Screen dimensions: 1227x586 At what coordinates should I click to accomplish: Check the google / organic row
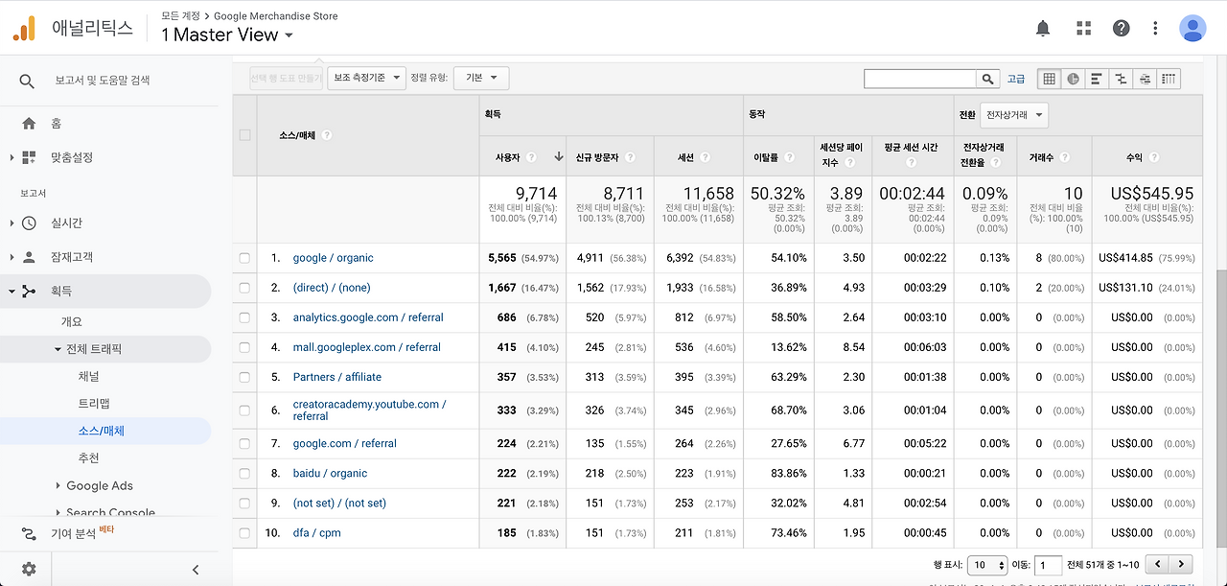click(244, 258)
